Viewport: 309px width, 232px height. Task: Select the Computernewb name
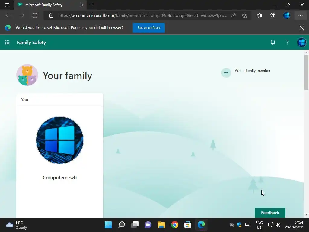pos(60,178)
